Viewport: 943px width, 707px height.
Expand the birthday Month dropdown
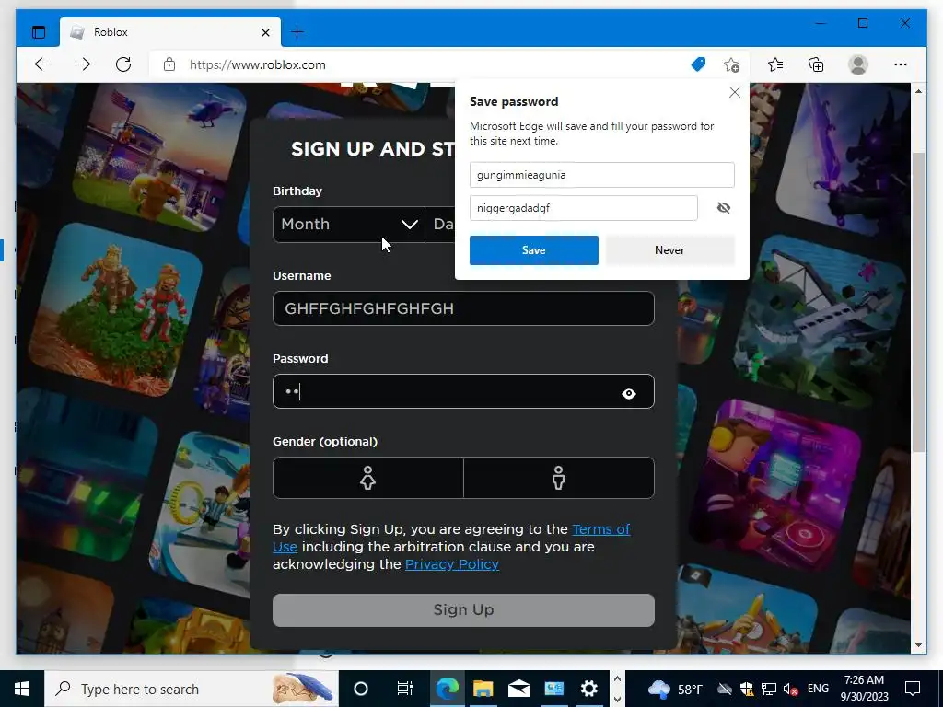[x=349, y=225]
